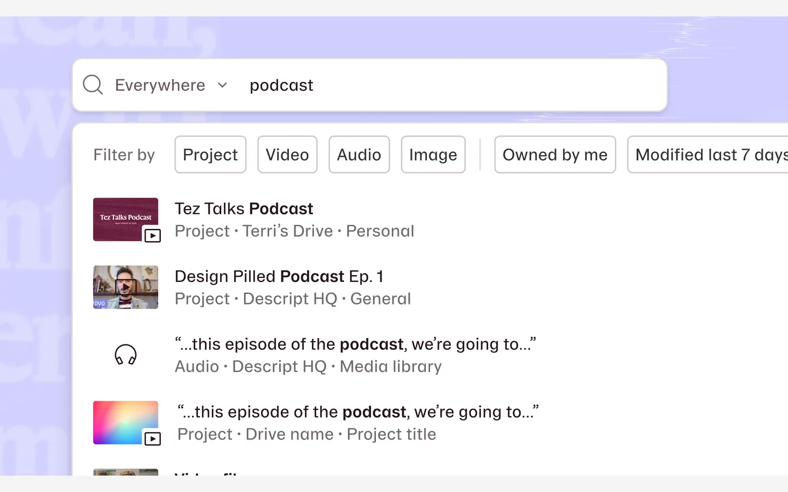Open transcript match above Drive name subtitle
Screen dimensions: 788x492
click(358, 412)
